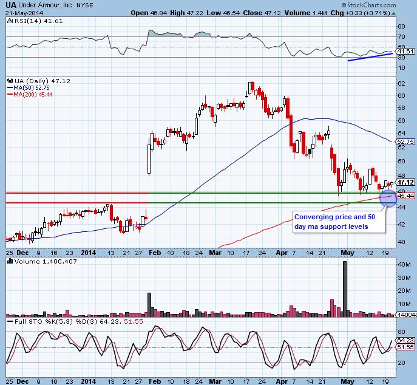Click the RSI(14) 41.61 indicator label
Image resolution: width=417 pixels, height=385 pixels.
pyautogui.click(x=39, y=21)
